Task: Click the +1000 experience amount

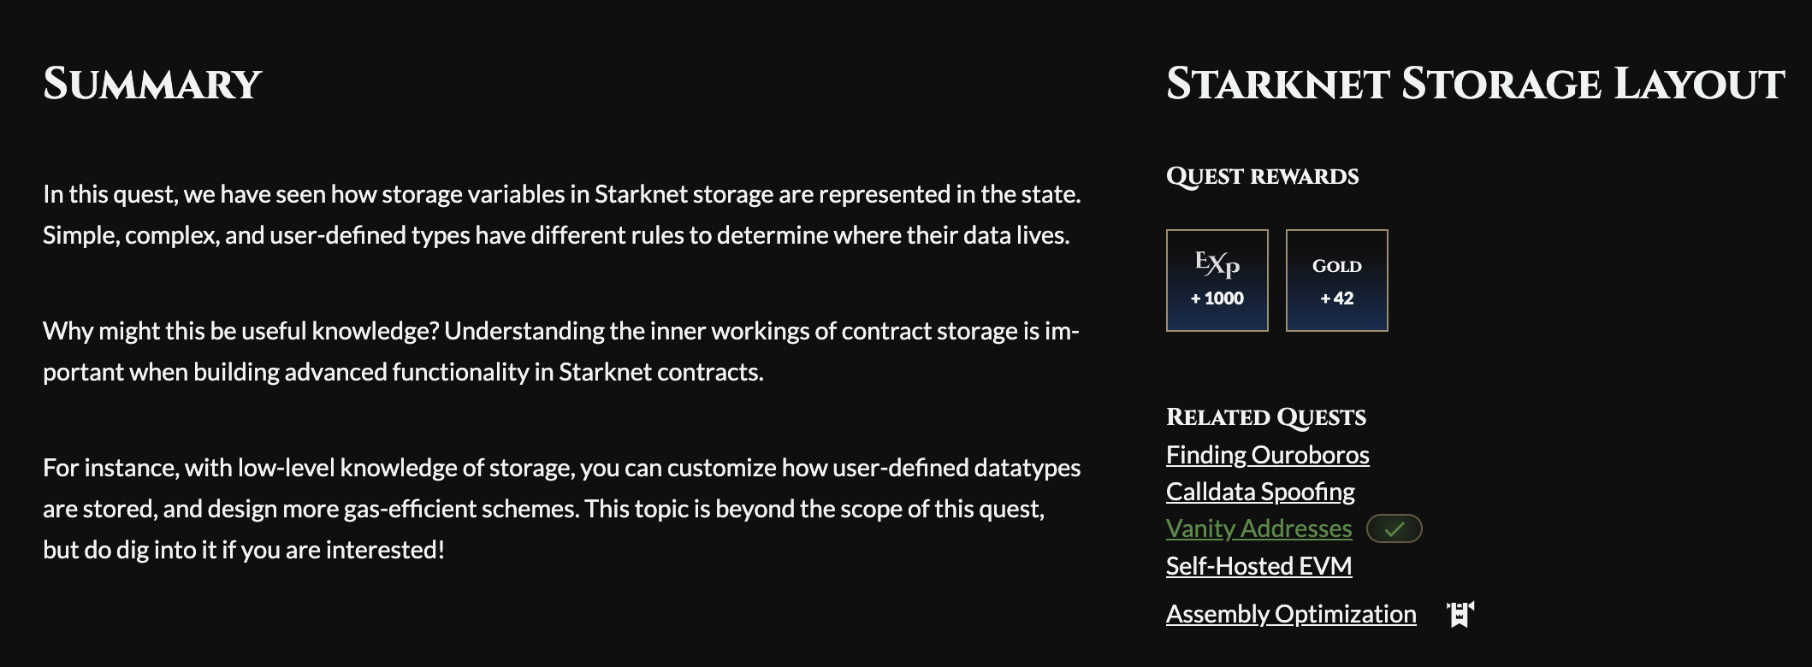Action: [x=1217, y=298]
